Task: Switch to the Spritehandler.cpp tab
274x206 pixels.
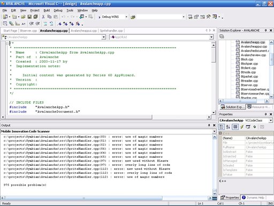Action: 111,31
